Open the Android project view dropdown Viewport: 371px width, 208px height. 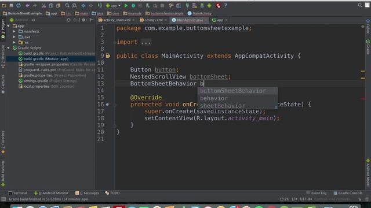click(22, 20)
